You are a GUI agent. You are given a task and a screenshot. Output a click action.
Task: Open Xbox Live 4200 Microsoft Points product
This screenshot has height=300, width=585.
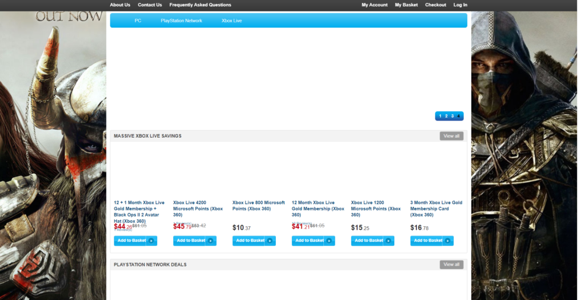pyautogui.click(x=198, y=209)
